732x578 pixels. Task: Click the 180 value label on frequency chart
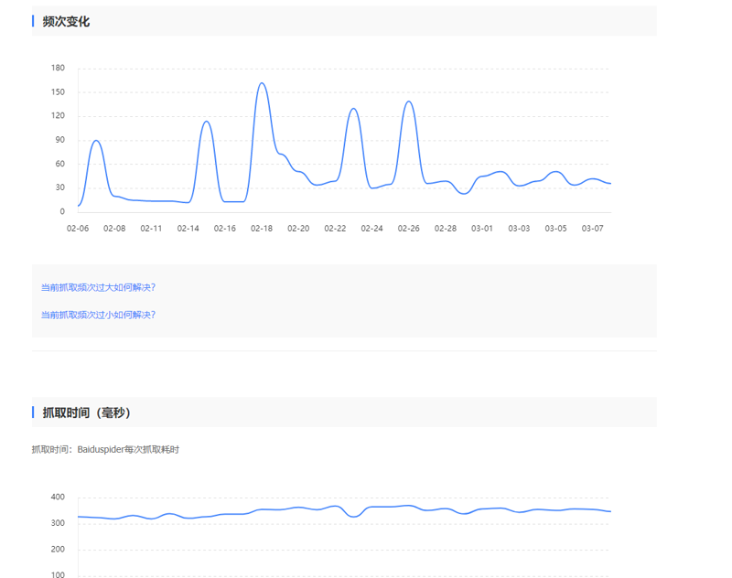pyautogui.click(x=58, y=68)
